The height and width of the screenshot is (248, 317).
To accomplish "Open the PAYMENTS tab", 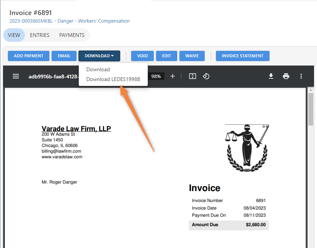I will tap(72, 35).
